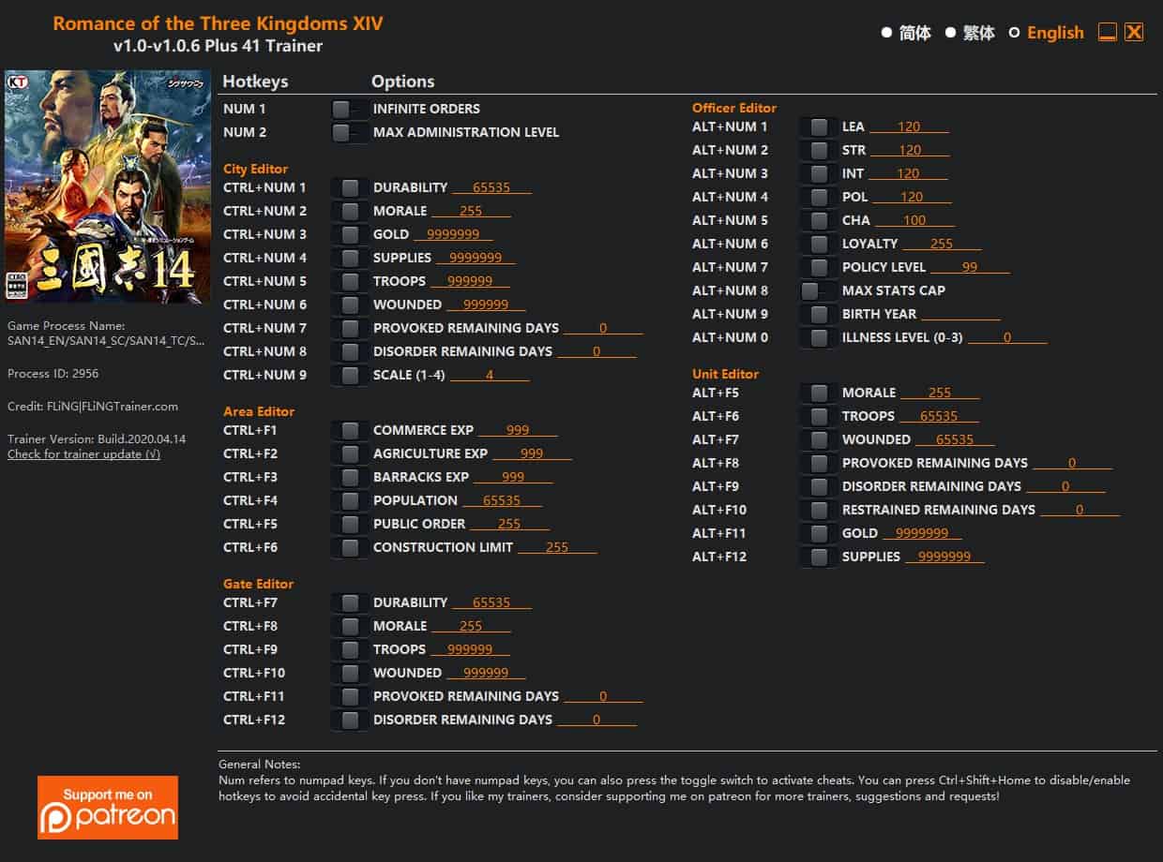Edit Illness Level value field

[1007, 337]
